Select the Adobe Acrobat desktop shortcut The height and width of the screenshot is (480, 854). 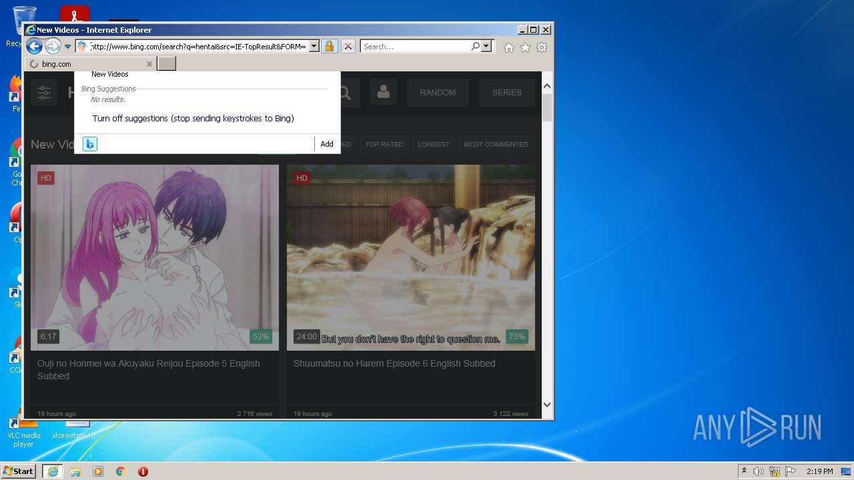point(75,13)
